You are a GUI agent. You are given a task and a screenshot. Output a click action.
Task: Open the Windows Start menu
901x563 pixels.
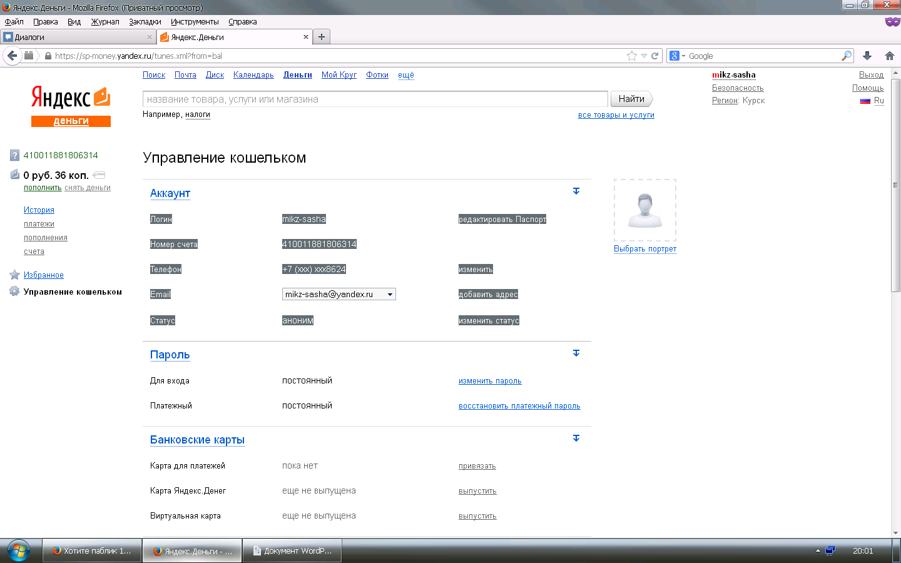pyautogui.click(x=18, y=550)
